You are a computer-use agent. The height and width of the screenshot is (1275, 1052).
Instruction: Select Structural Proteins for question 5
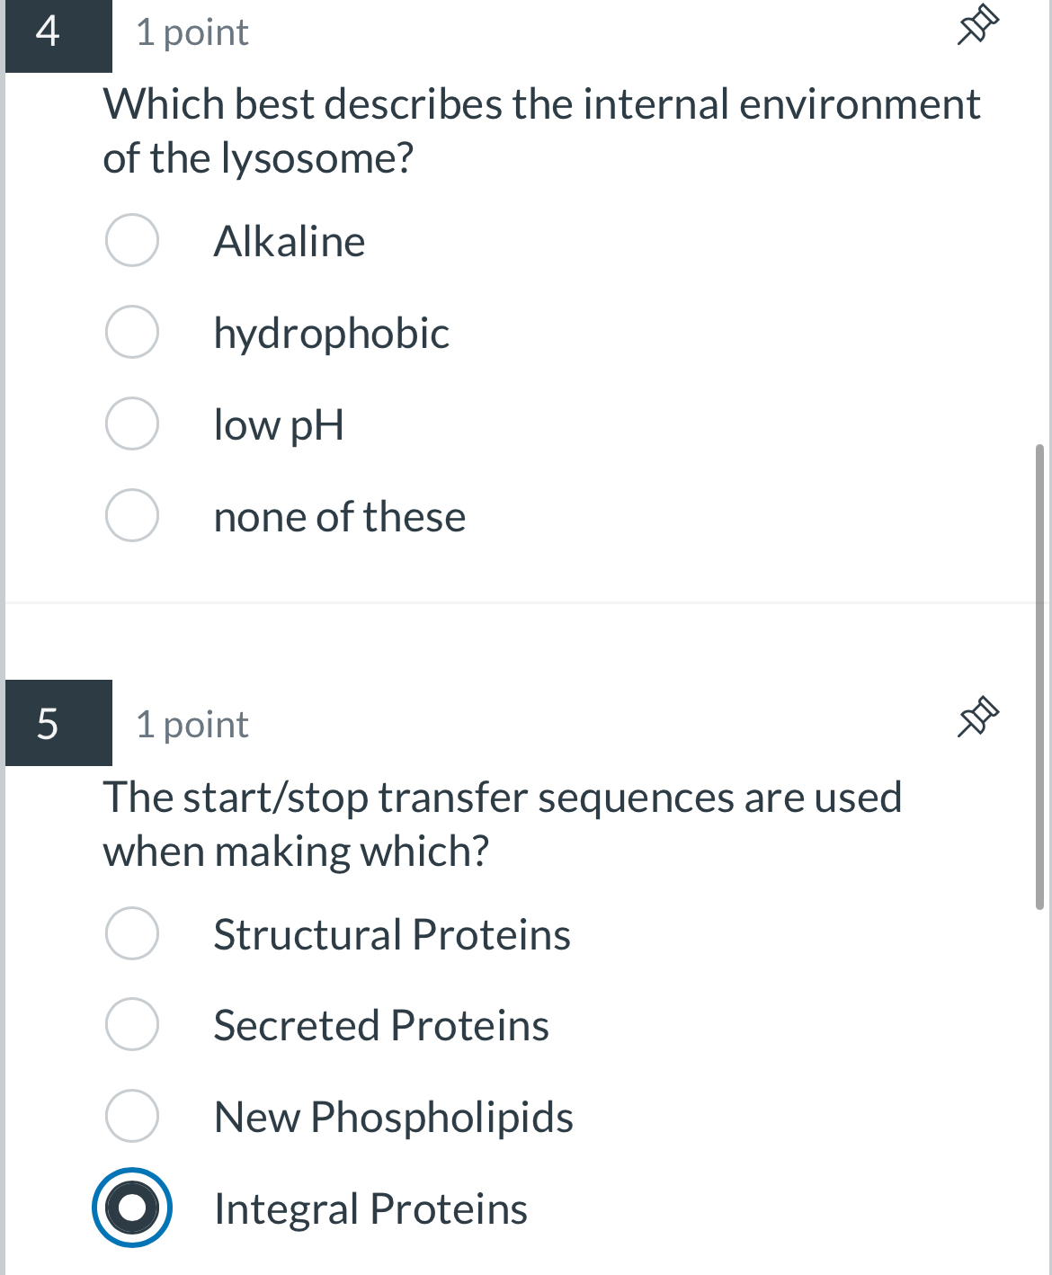131,933
